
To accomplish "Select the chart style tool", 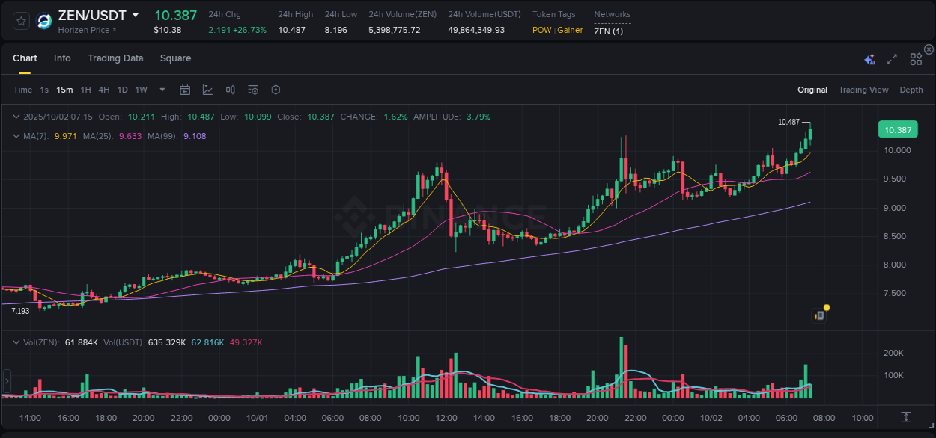I will pyautogui.click(x=207, y=90).
